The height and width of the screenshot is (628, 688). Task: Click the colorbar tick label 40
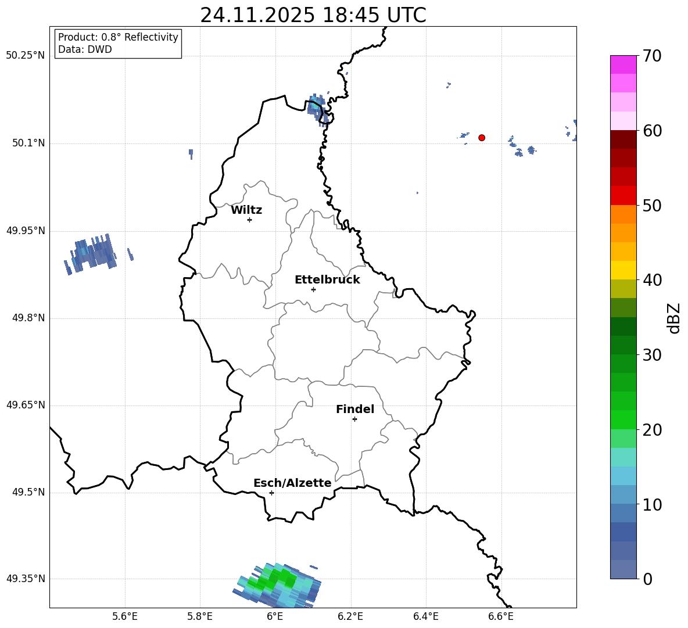[652, 280]
